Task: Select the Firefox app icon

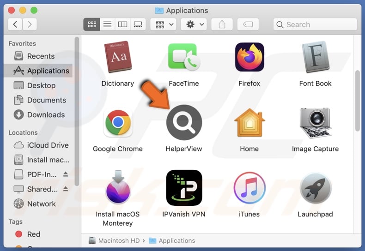Action: 249,57
